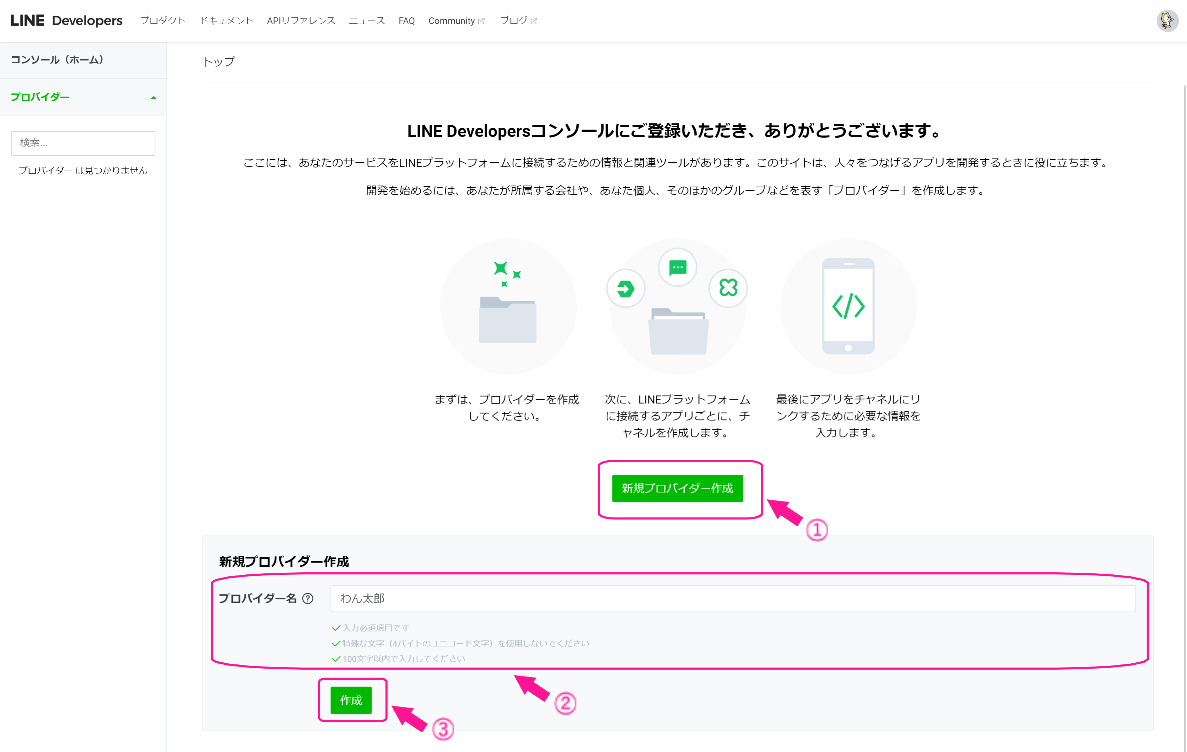Click the プロバイダー名 help icon
Viewport: 1187px width, 752px height.
click(x=308, y=598)
